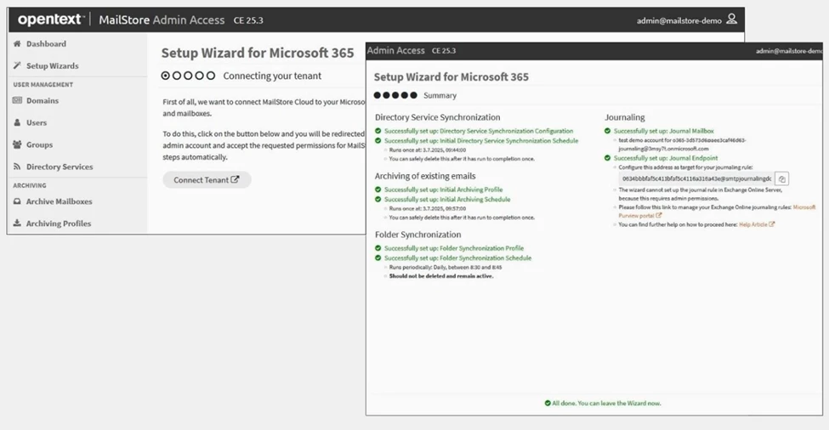The height and width of the screenshot is (430, 829).
Task: Click check icon beside Journal Mailbox
Action: 607,131
